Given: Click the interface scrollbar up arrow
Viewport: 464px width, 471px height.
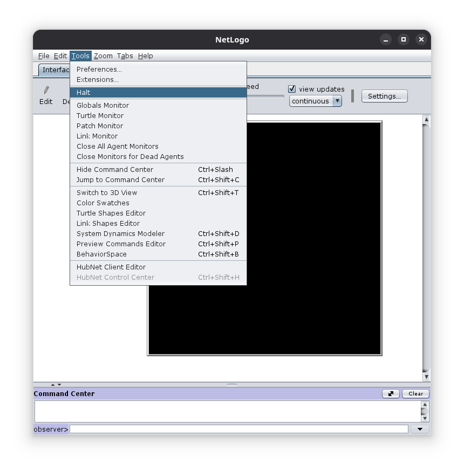Looking at the screenshot, I should [x=426, y=119].
